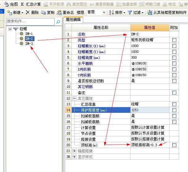The height and width of the screenshot is (172, 188).
Task: Expand the 锚固搭接 group
Action: (74, 151)
